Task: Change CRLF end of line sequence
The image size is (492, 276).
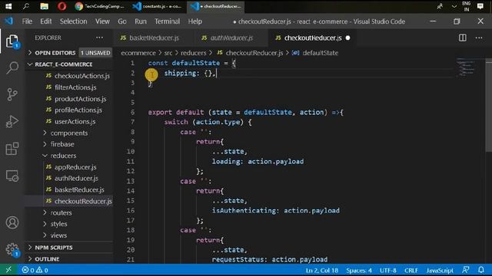Action: tap(411, 270)
